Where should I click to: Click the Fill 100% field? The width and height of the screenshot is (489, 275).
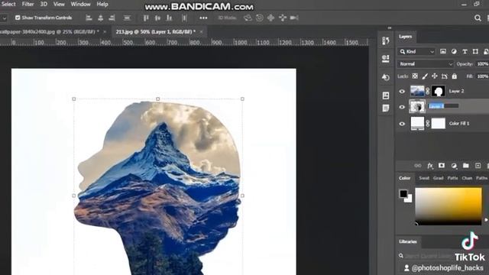(x=482, y=76)
